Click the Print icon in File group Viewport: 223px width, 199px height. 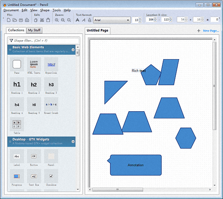tap(27, 20)
